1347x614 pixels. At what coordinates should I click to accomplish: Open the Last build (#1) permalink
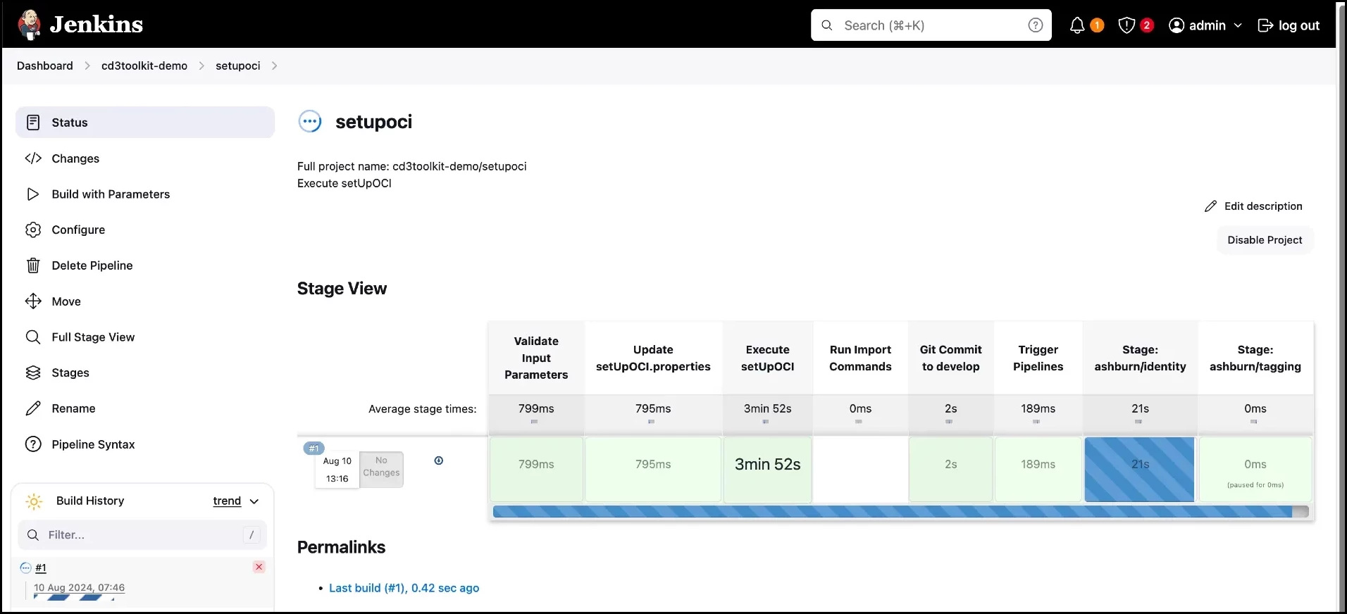click(404, 588)
